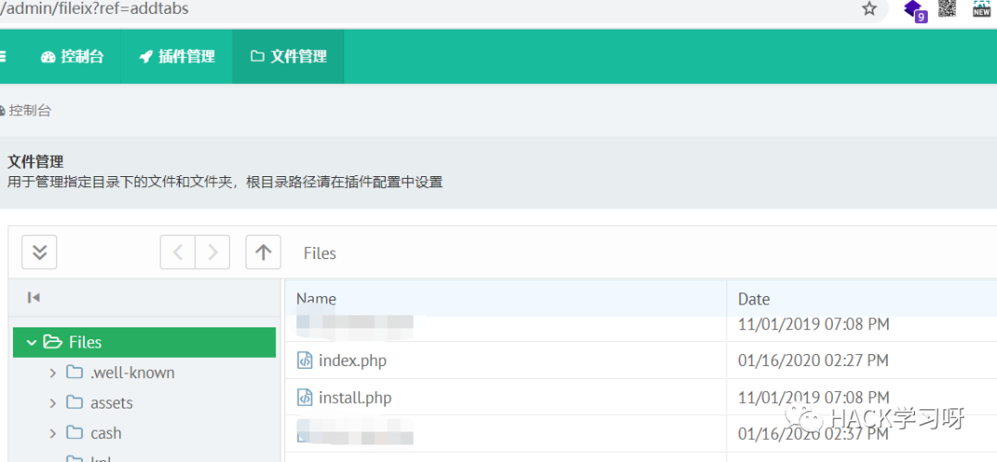
Task: Click the 控制台 breadcrumb link
Action: (x=30, y=111)
